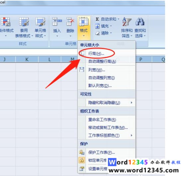Choose 自动调整行高(A) menu item
Image resolution: width=182 pixels, height=176 pixels.
[106, 61]
